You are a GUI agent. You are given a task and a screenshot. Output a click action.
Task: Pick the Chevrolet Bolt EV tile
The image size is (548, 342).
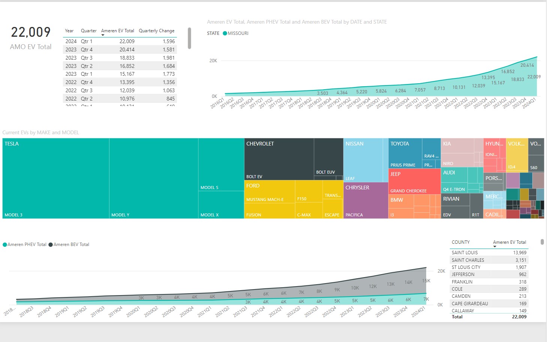(x=278, y=159)
